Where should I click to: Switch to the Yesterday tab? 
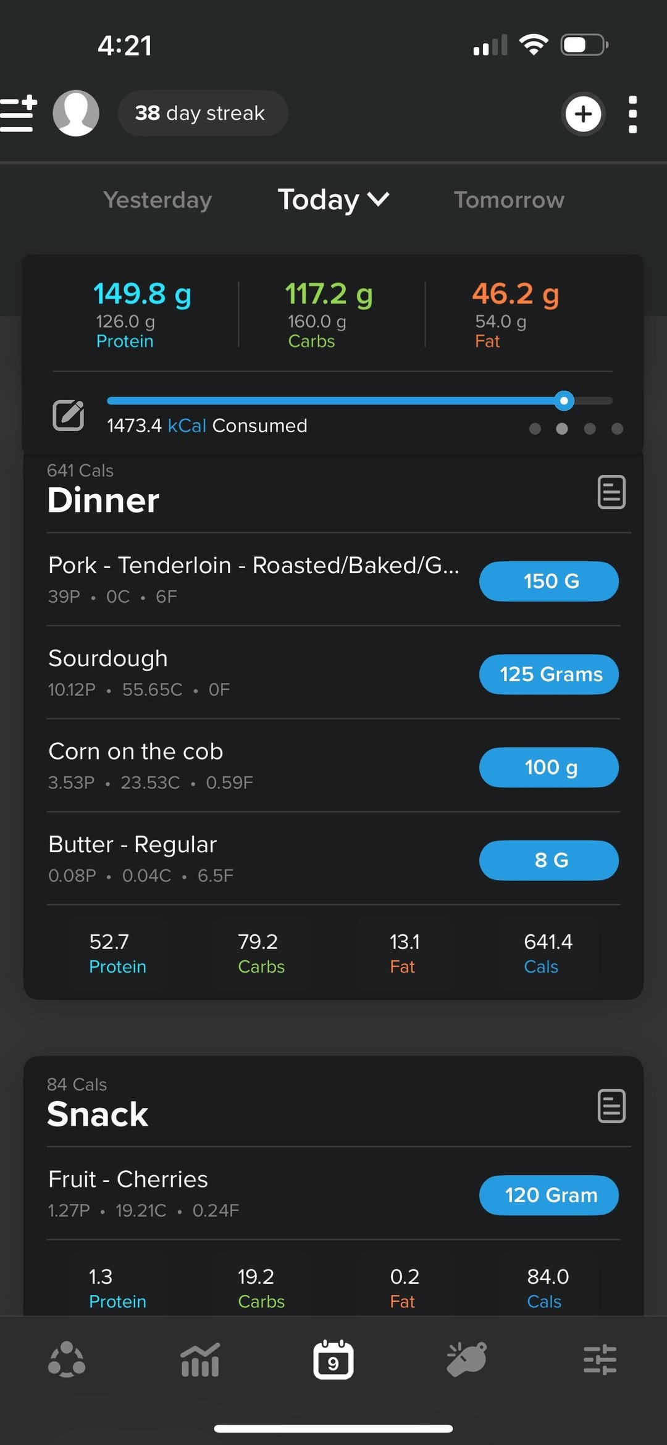157,200
